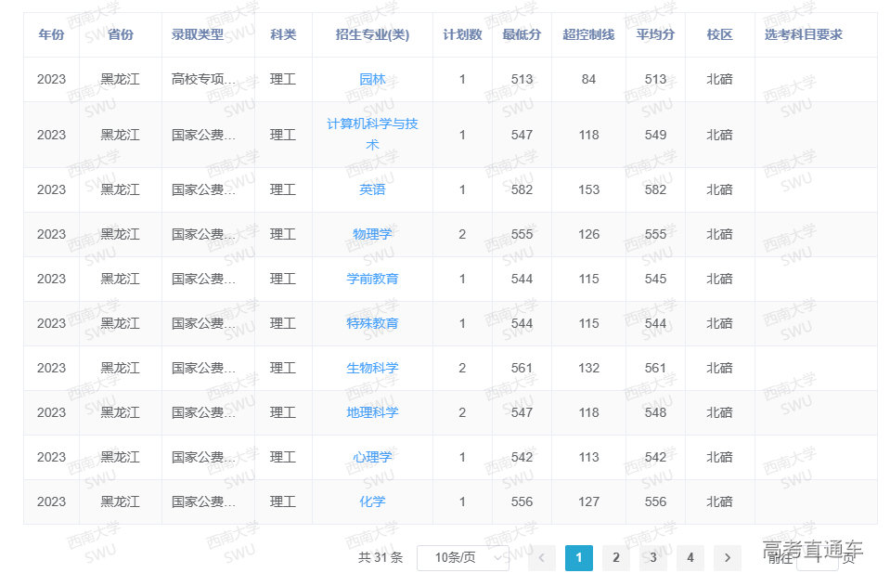Screen dimensions: 890x586
Task: Go to next page arrow in pagination
Action: point(727,557)
